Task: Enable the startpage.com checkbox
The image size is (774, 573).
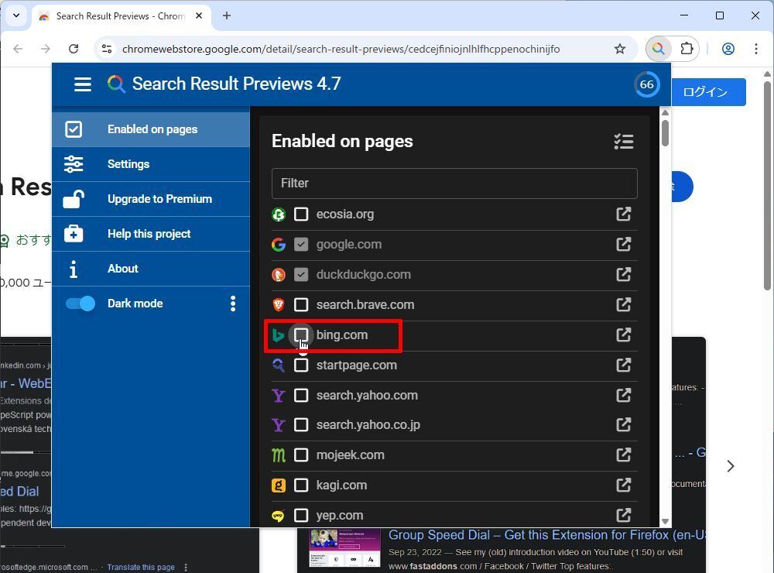Action: coord(301,365)
